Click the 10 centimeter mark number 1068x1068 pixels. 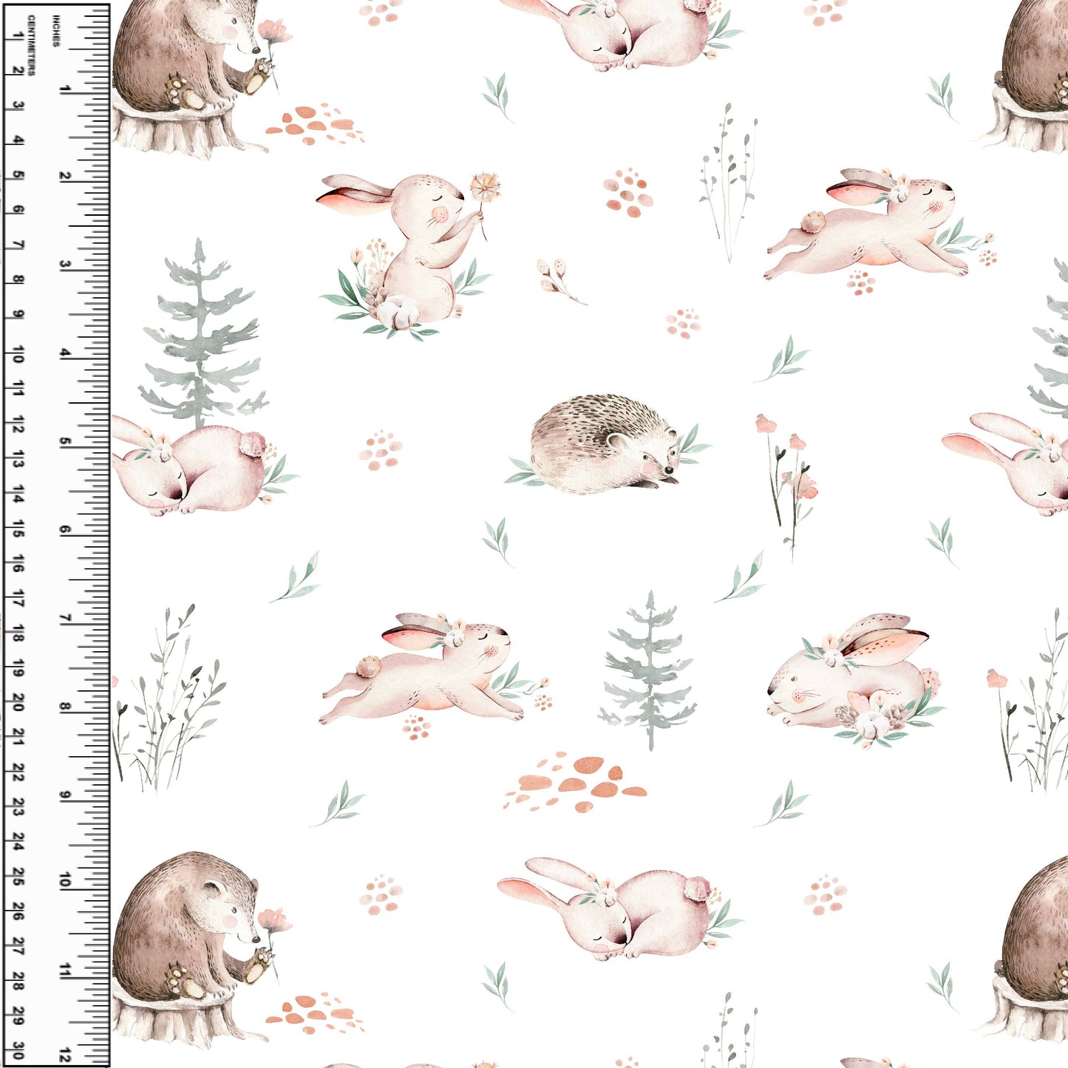(x=18, y=354)
